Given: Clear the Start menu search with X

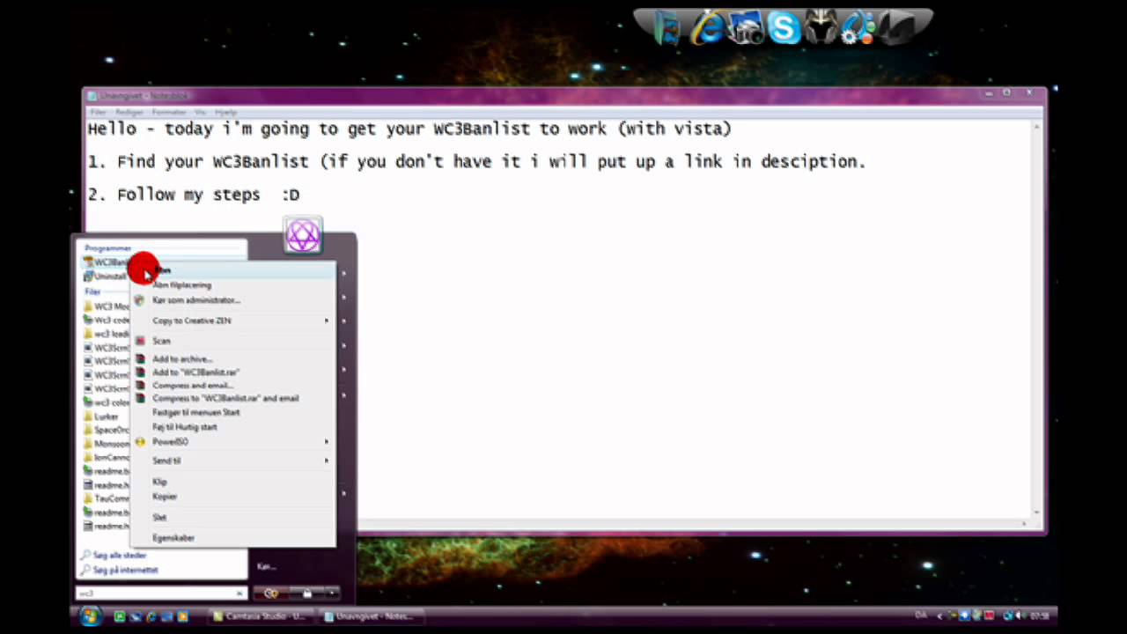Looking at the screenshot, I should click(239, 593).
